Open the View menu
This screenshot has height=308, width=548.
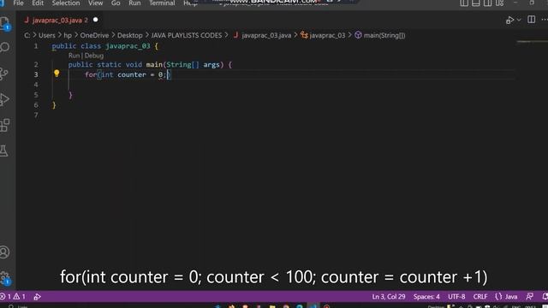pyautogui.click(x=95, y=3)
